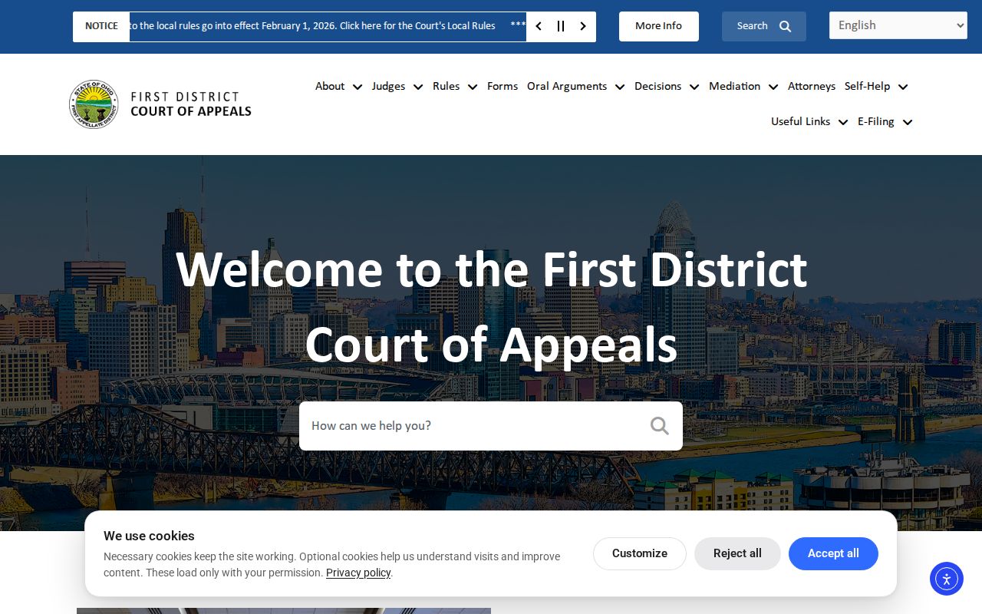Viewport: 982px width, 614px height.
Task: Open the Forms page
Action: [x=503, y=86]
